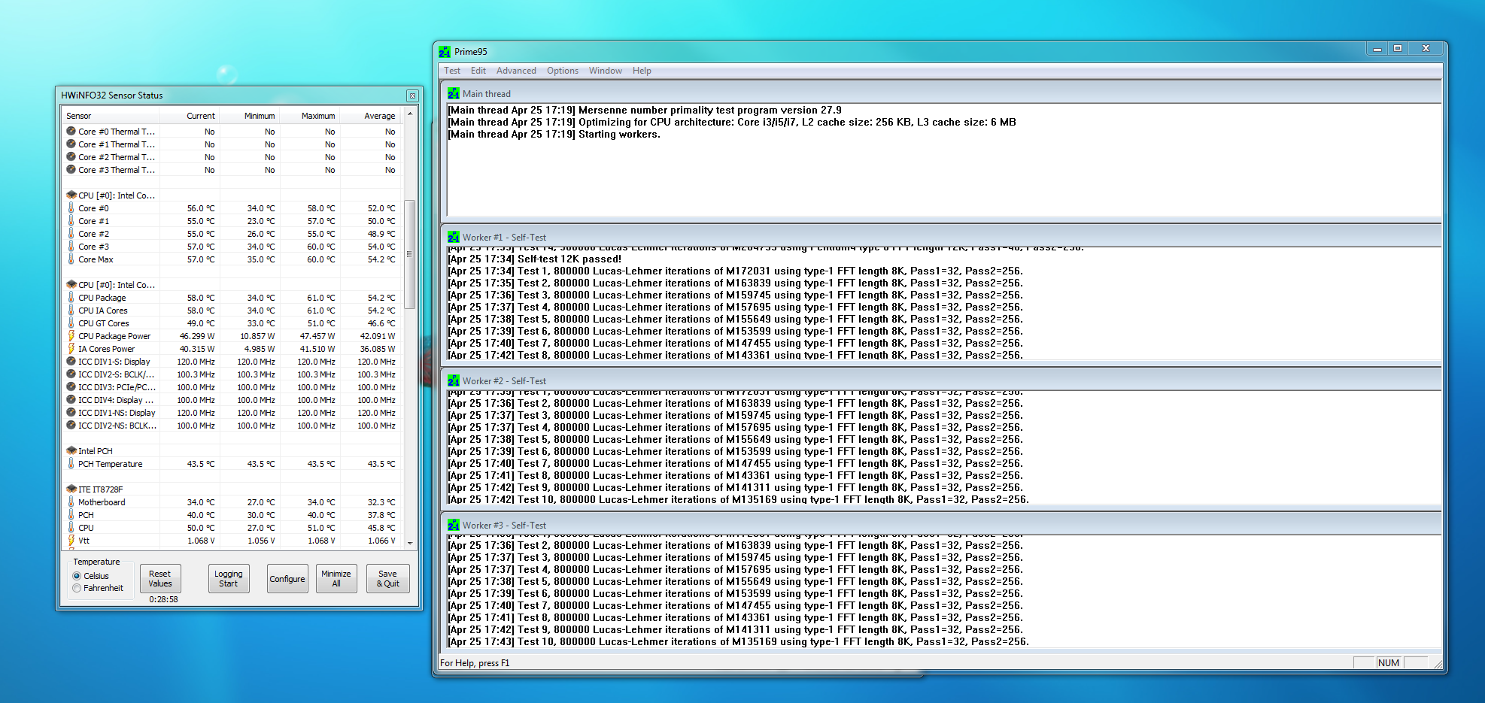
Task: Click the thermometer icon beside Motherboard sensor
Action: [x=71, y=502]
